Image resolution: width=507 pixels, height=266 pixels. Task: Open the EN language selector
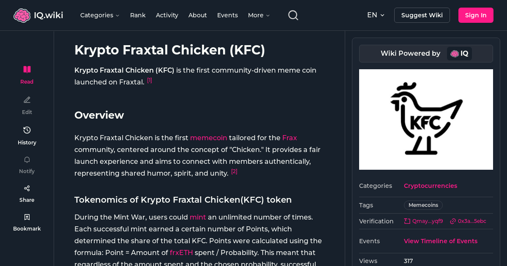(x=375, y=15)
